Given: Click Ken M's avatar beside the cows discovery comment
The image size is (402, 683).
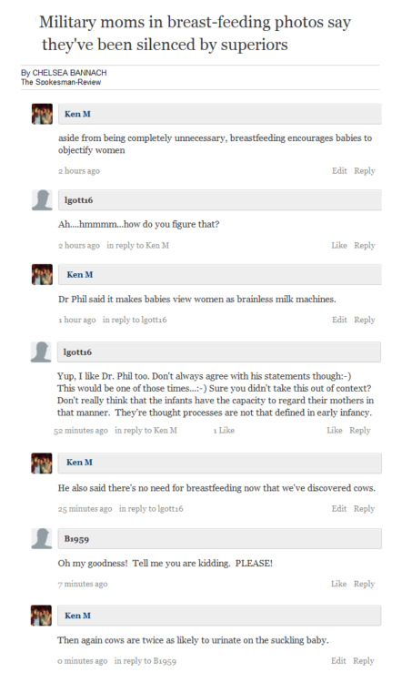Looking at the screenshot, I should (42, 463).
